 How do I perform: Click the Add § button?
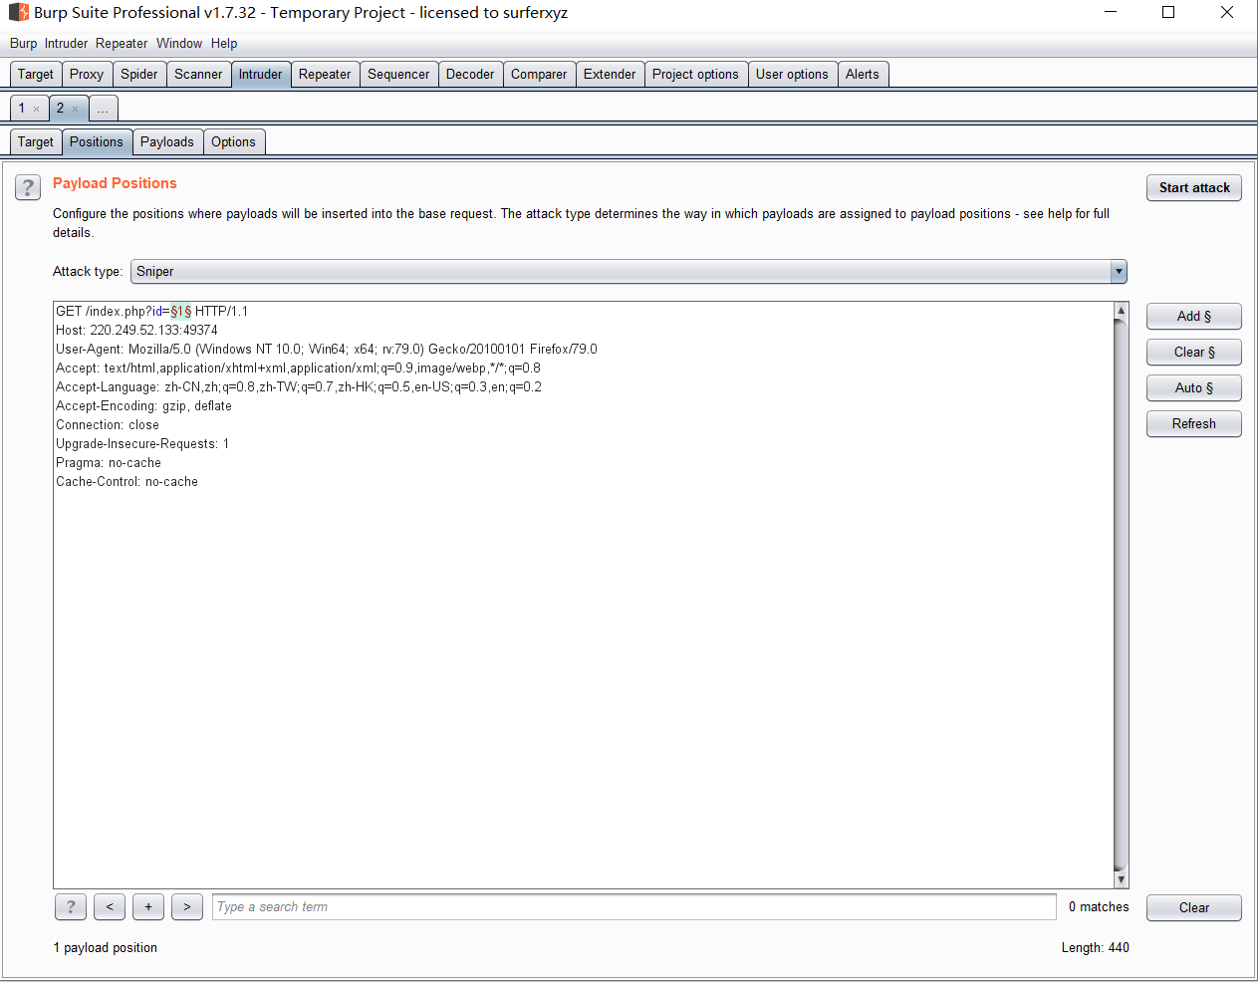tap(1194, 317)
